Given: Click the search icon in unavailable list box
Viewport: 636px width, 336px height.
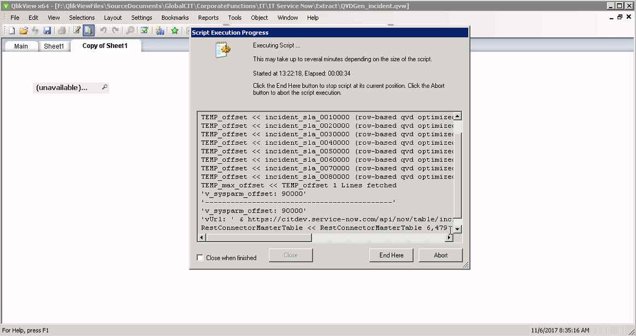Looking at the screenshot, I should pos(105,87).
